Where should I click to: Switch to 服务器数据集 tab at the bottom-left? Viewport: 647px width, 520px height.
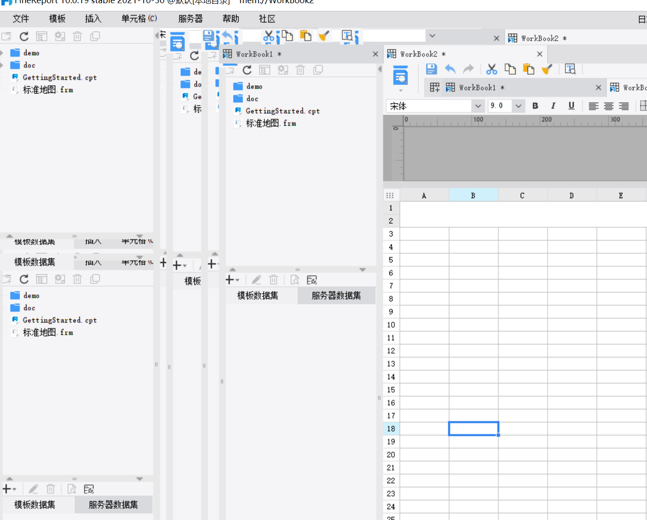pyautogui.click(x=114, y=505)
